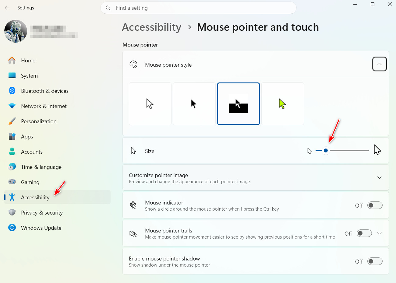Open Accounts settings
The height and width of the screenshot is (283, 396).
57,152
